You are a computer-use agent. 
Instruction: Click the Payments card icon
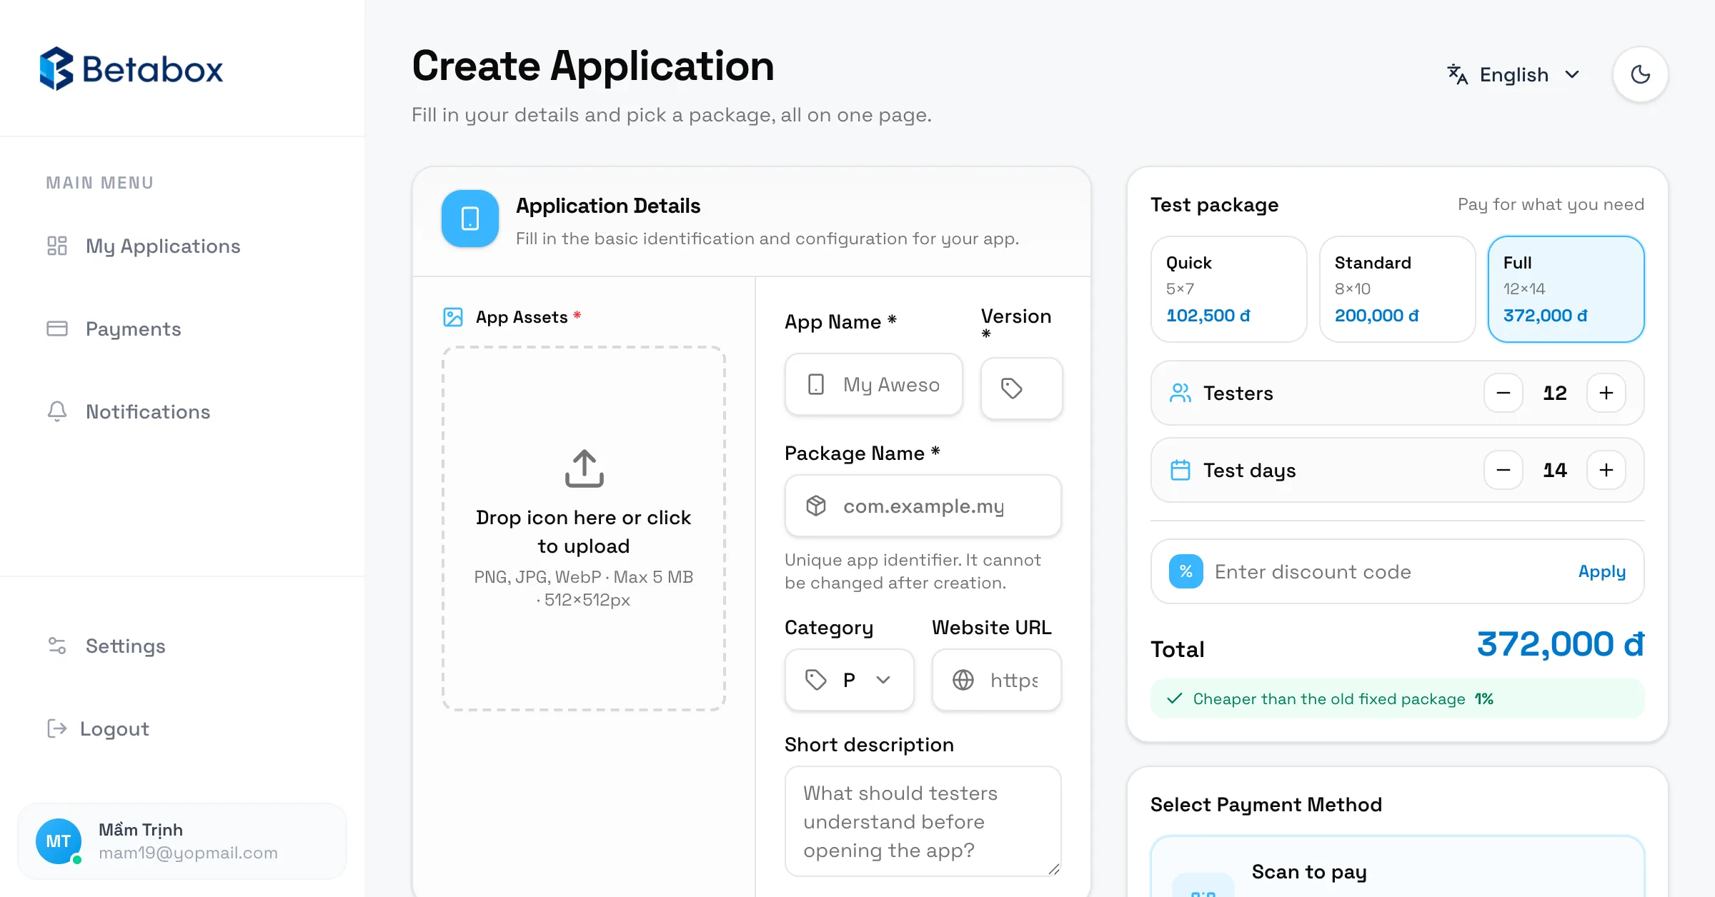tap(57, 329)
